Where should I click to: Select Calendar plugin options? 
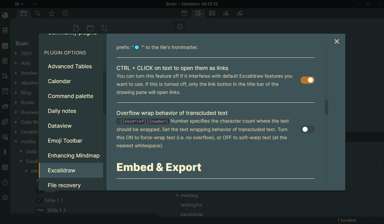point(71,81)
